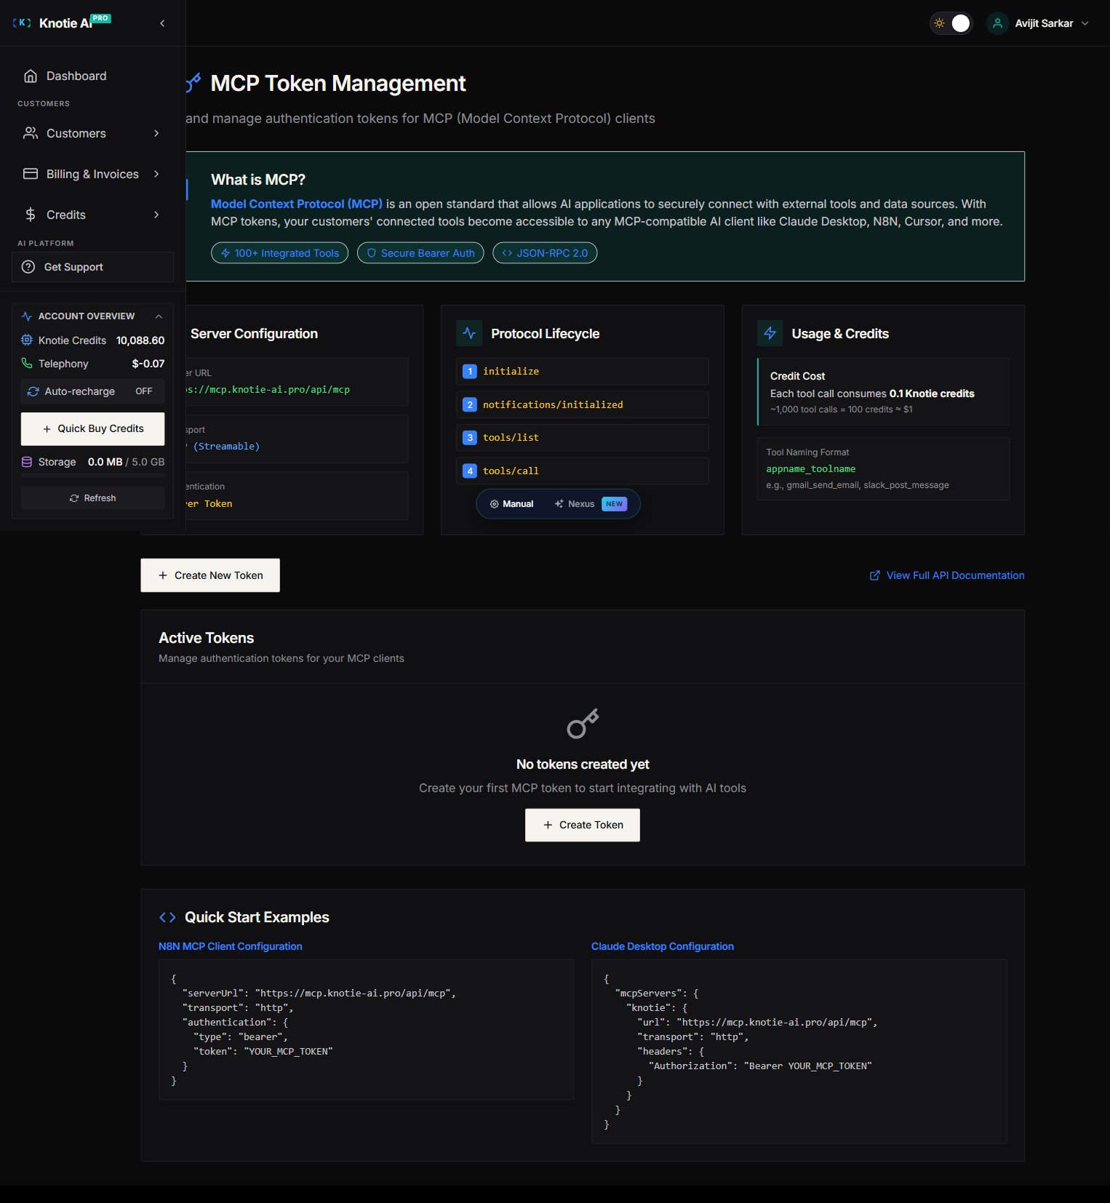Click the N8N JSON code block
This screenshot has height=1203, width=1110.
tap(366, 1030)
